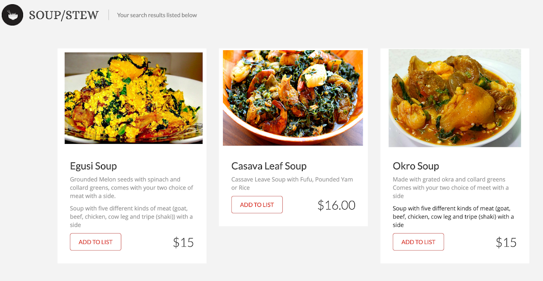Add Casava Leaf Soup to the list
The height and width of the screenshot is (281, 543).
click(257, 205)
